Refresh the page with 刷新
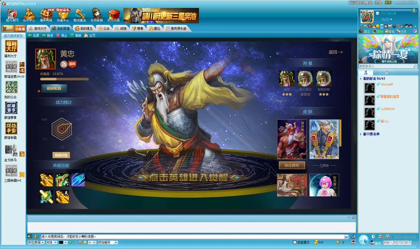 76,35
